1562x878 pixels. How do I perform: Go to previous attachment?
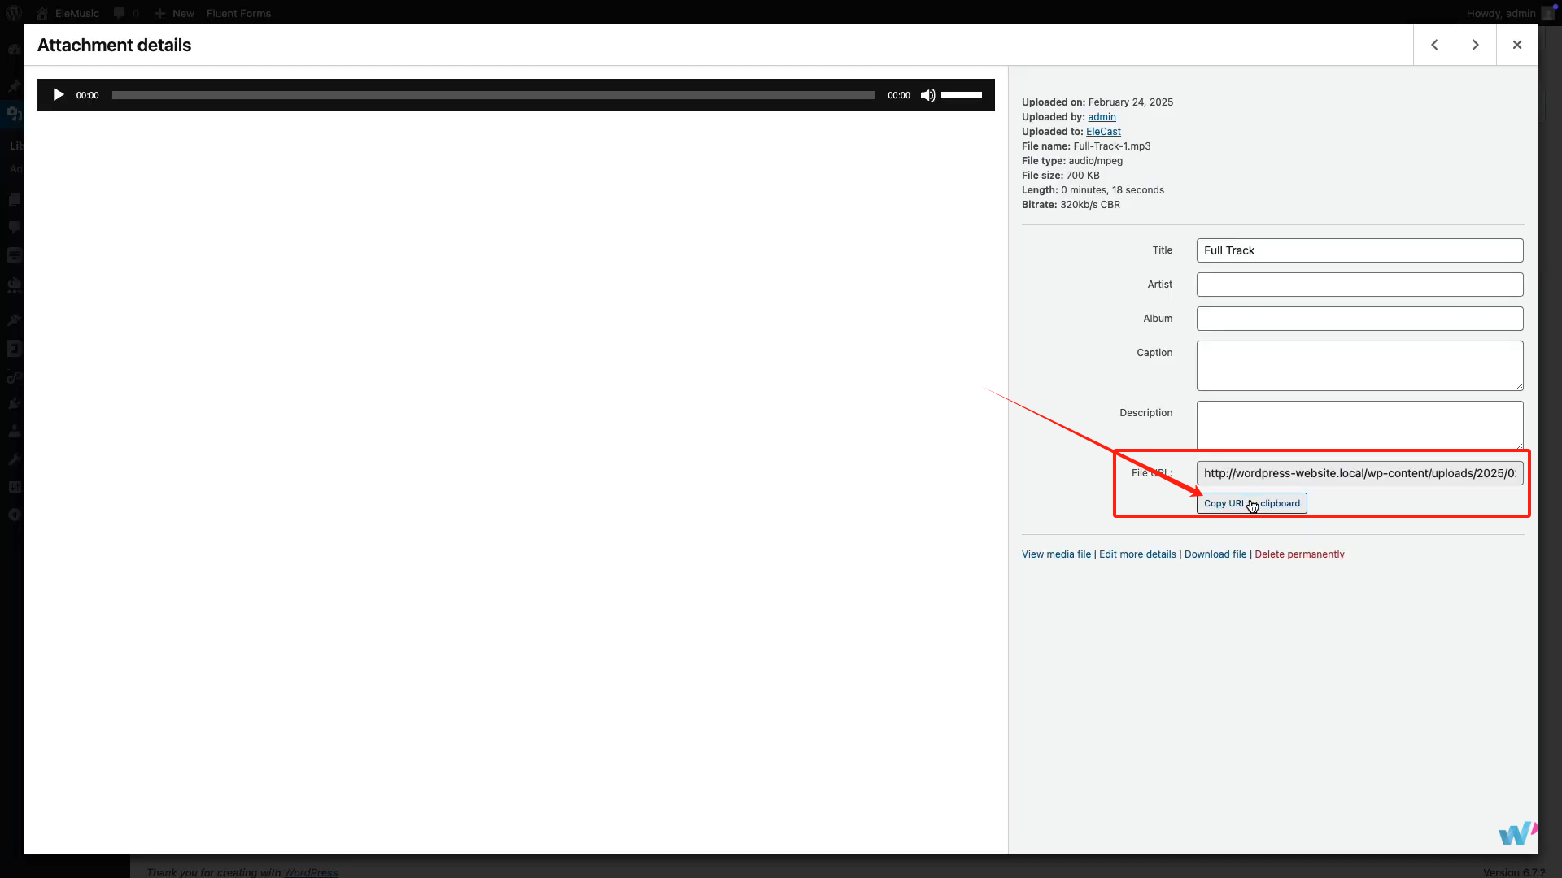(1434, 45)
